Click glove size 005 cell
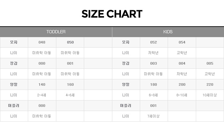Screen dimensions: 224x128 pos(210,63)
